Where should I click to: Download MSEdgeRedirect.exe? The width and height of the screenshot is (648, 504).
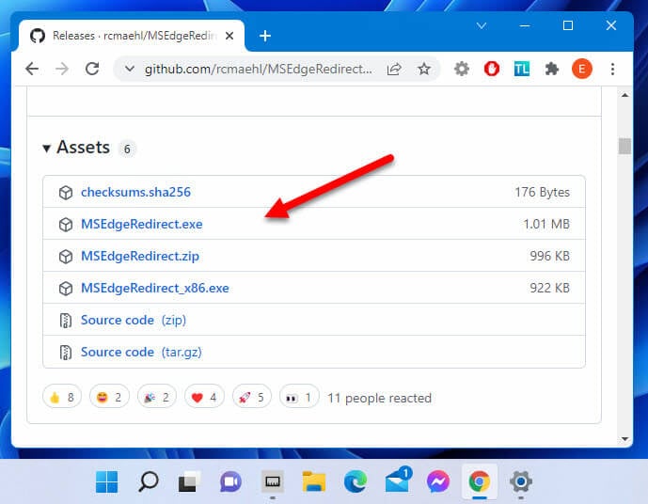pos(142,224)
